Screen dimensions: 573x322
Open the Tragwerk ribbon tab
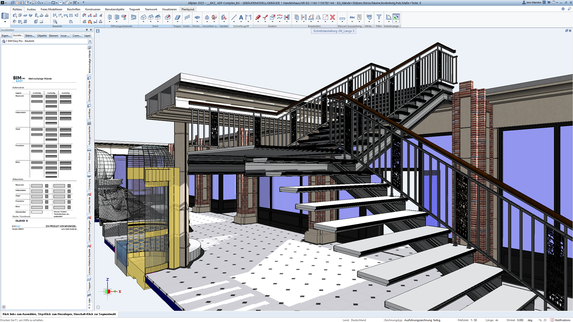[x=135, y=9]
